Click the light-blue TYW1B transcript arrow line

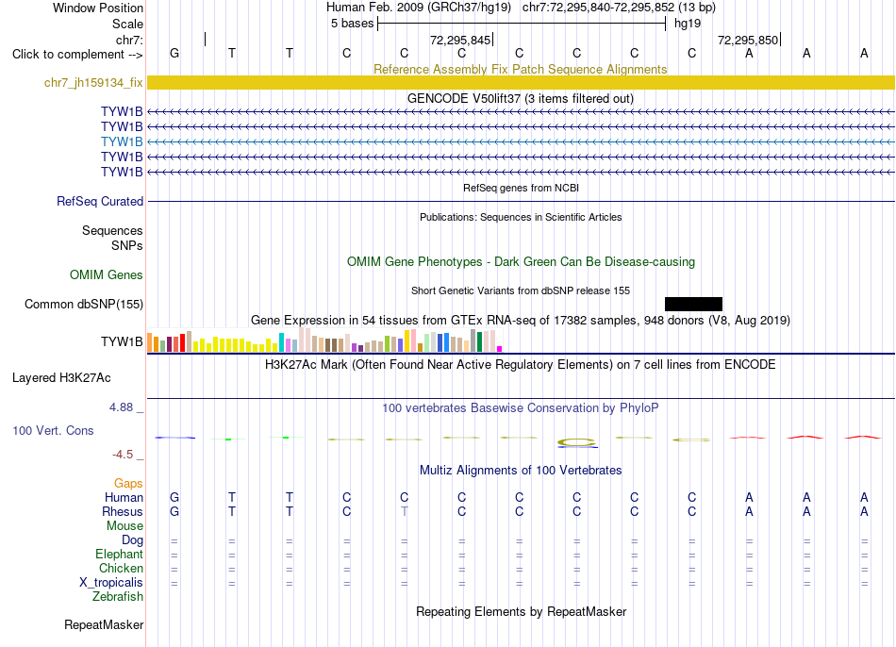(521, 141)
